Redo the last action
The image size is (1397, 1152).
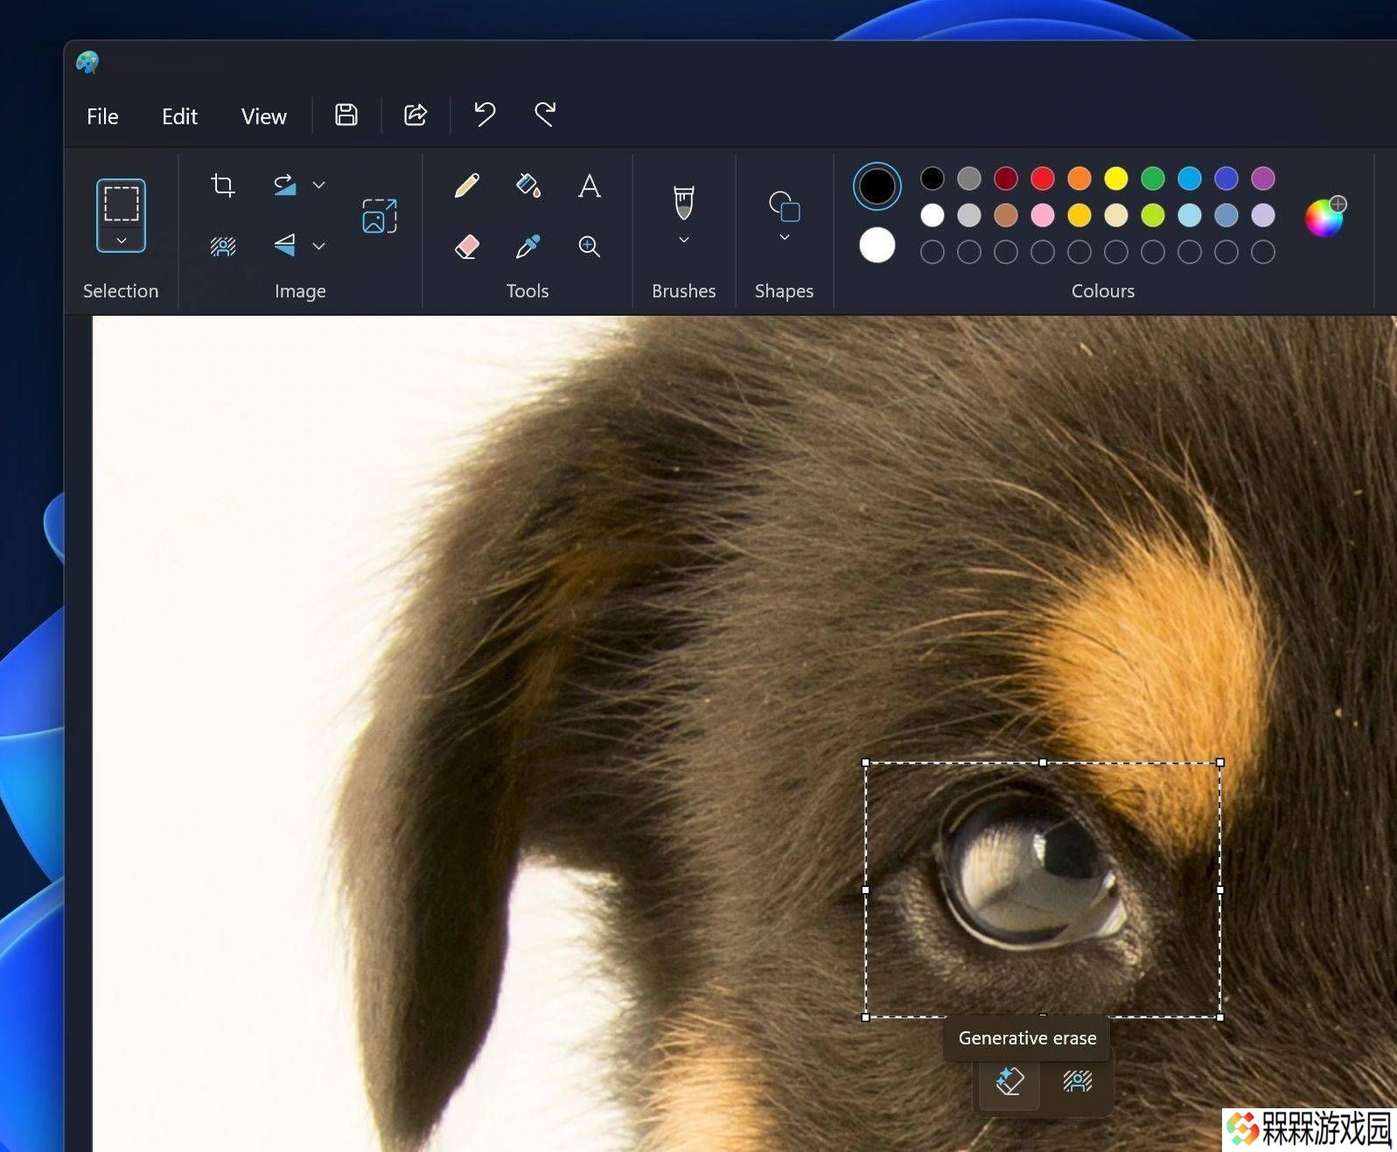click(545, 115)
